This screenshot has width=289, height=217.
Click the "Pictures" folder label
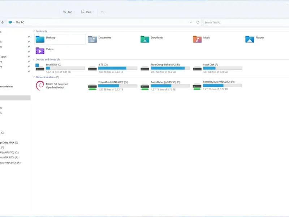(x=260, y=38)
